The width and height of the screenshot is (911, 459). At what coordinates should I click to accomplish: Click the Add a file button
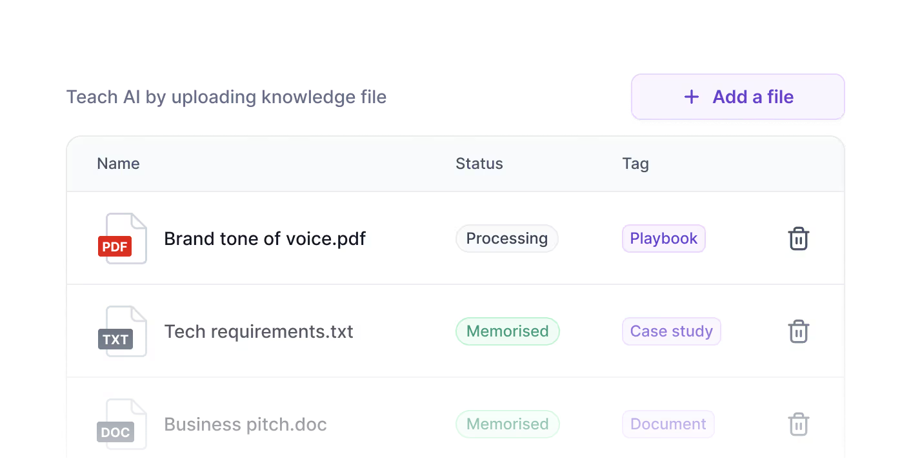pyautogui.click(x=738, y=97)
